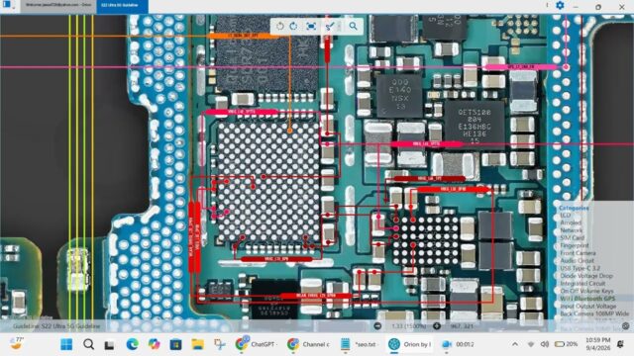The image size is (634, 356).
Task: Open battery 20% indicator
Action: click(566, 344)
